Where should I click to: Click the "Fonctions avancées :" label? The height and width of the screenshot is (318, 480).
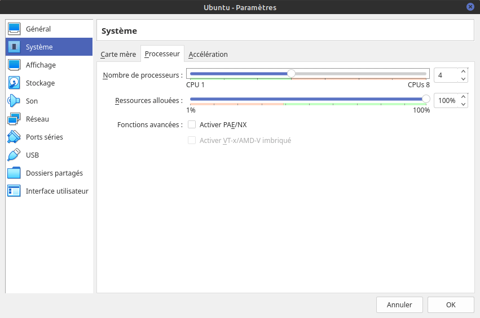coord(150,124)
